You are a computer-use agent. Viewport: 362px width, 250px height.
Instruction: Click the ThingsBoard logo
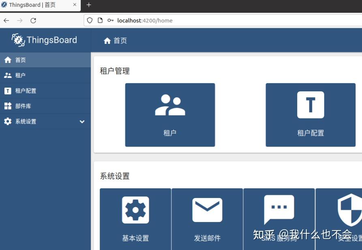point(45,40)
